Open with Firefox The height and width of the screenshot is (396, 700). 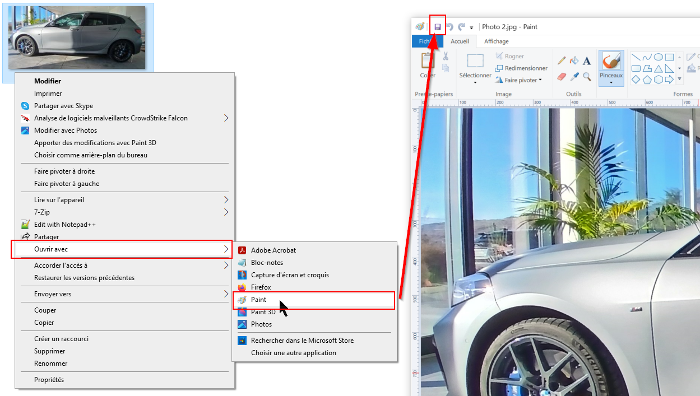tap(314, 287)
